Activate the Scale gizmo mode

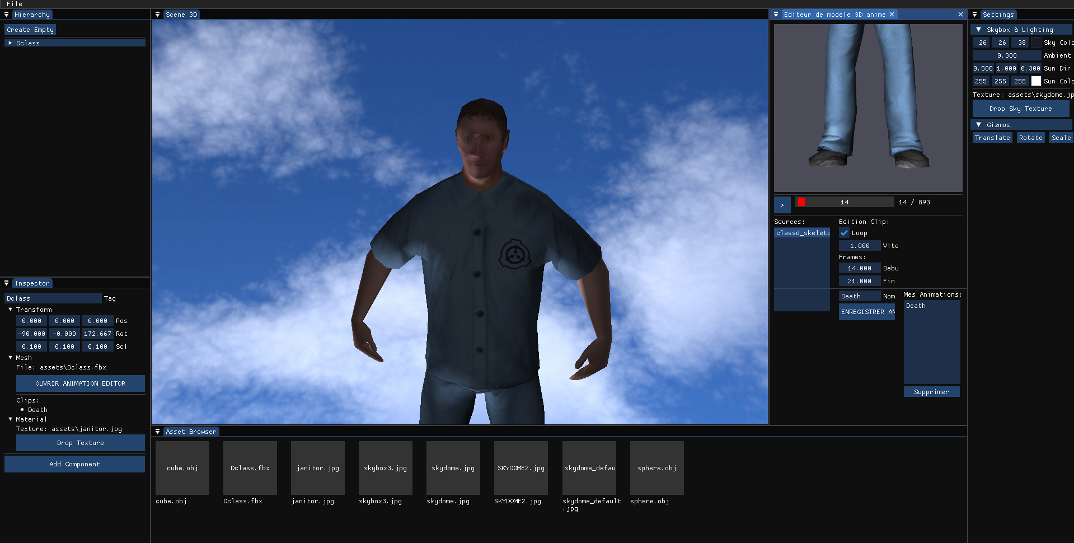(x=1061, y=137)
